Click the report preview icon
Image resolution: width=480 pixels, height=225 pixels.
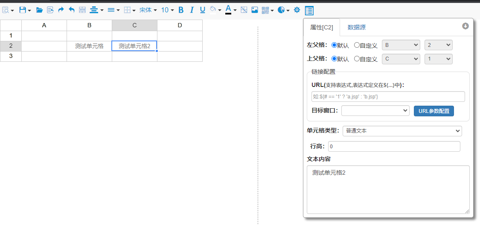(x=6, y=10)
